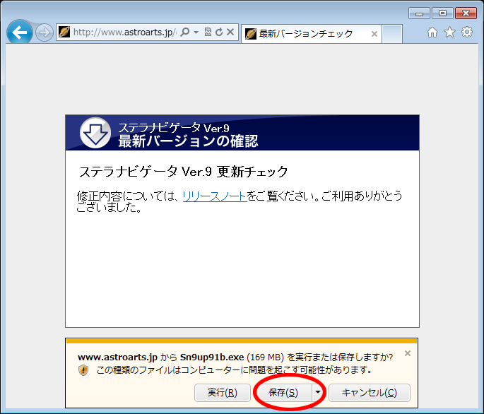Click the ステラナビゲータ Ver.9 更新チェック heading
This screenshot has width=484, height=414.
183,172
